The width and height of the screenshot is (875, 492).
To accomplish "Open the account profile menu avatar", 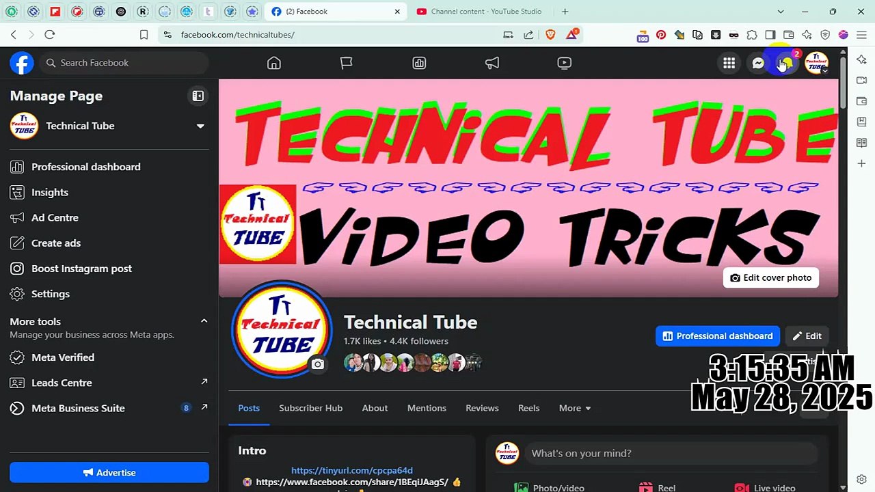I will click(x=816, y=63).
